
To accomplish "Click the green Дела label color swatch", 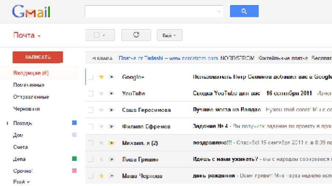I will coord(74,158).
